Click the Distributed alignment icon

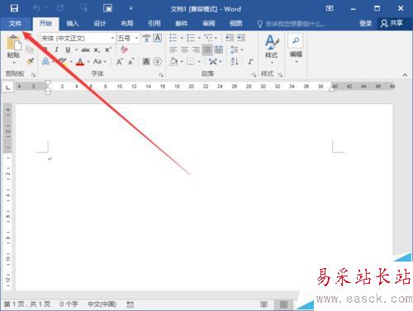pyautogui.click(x=218, y=49)
